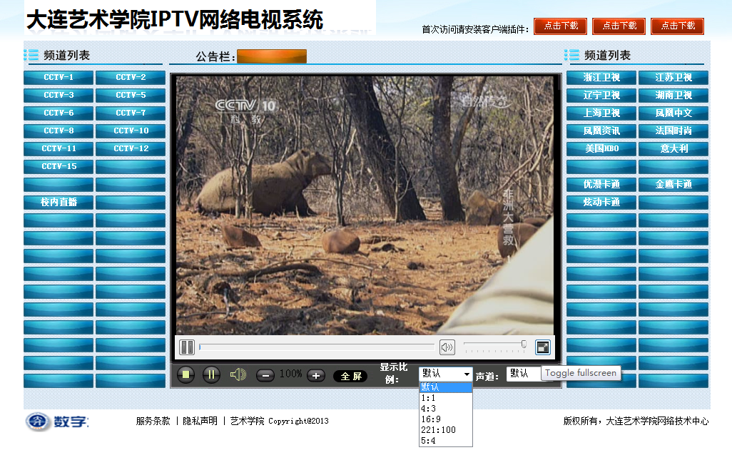
Task: Decrease volume with the minus button
Action: coord(265,375)
